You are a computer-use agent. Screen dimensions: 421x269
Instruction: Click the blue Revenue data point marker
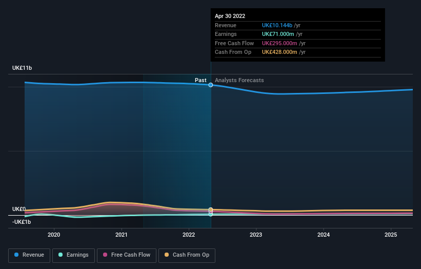(211, 85)
